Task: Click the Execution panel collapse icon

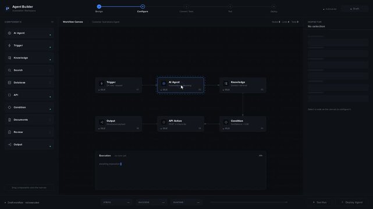Action: click(261, 156)
